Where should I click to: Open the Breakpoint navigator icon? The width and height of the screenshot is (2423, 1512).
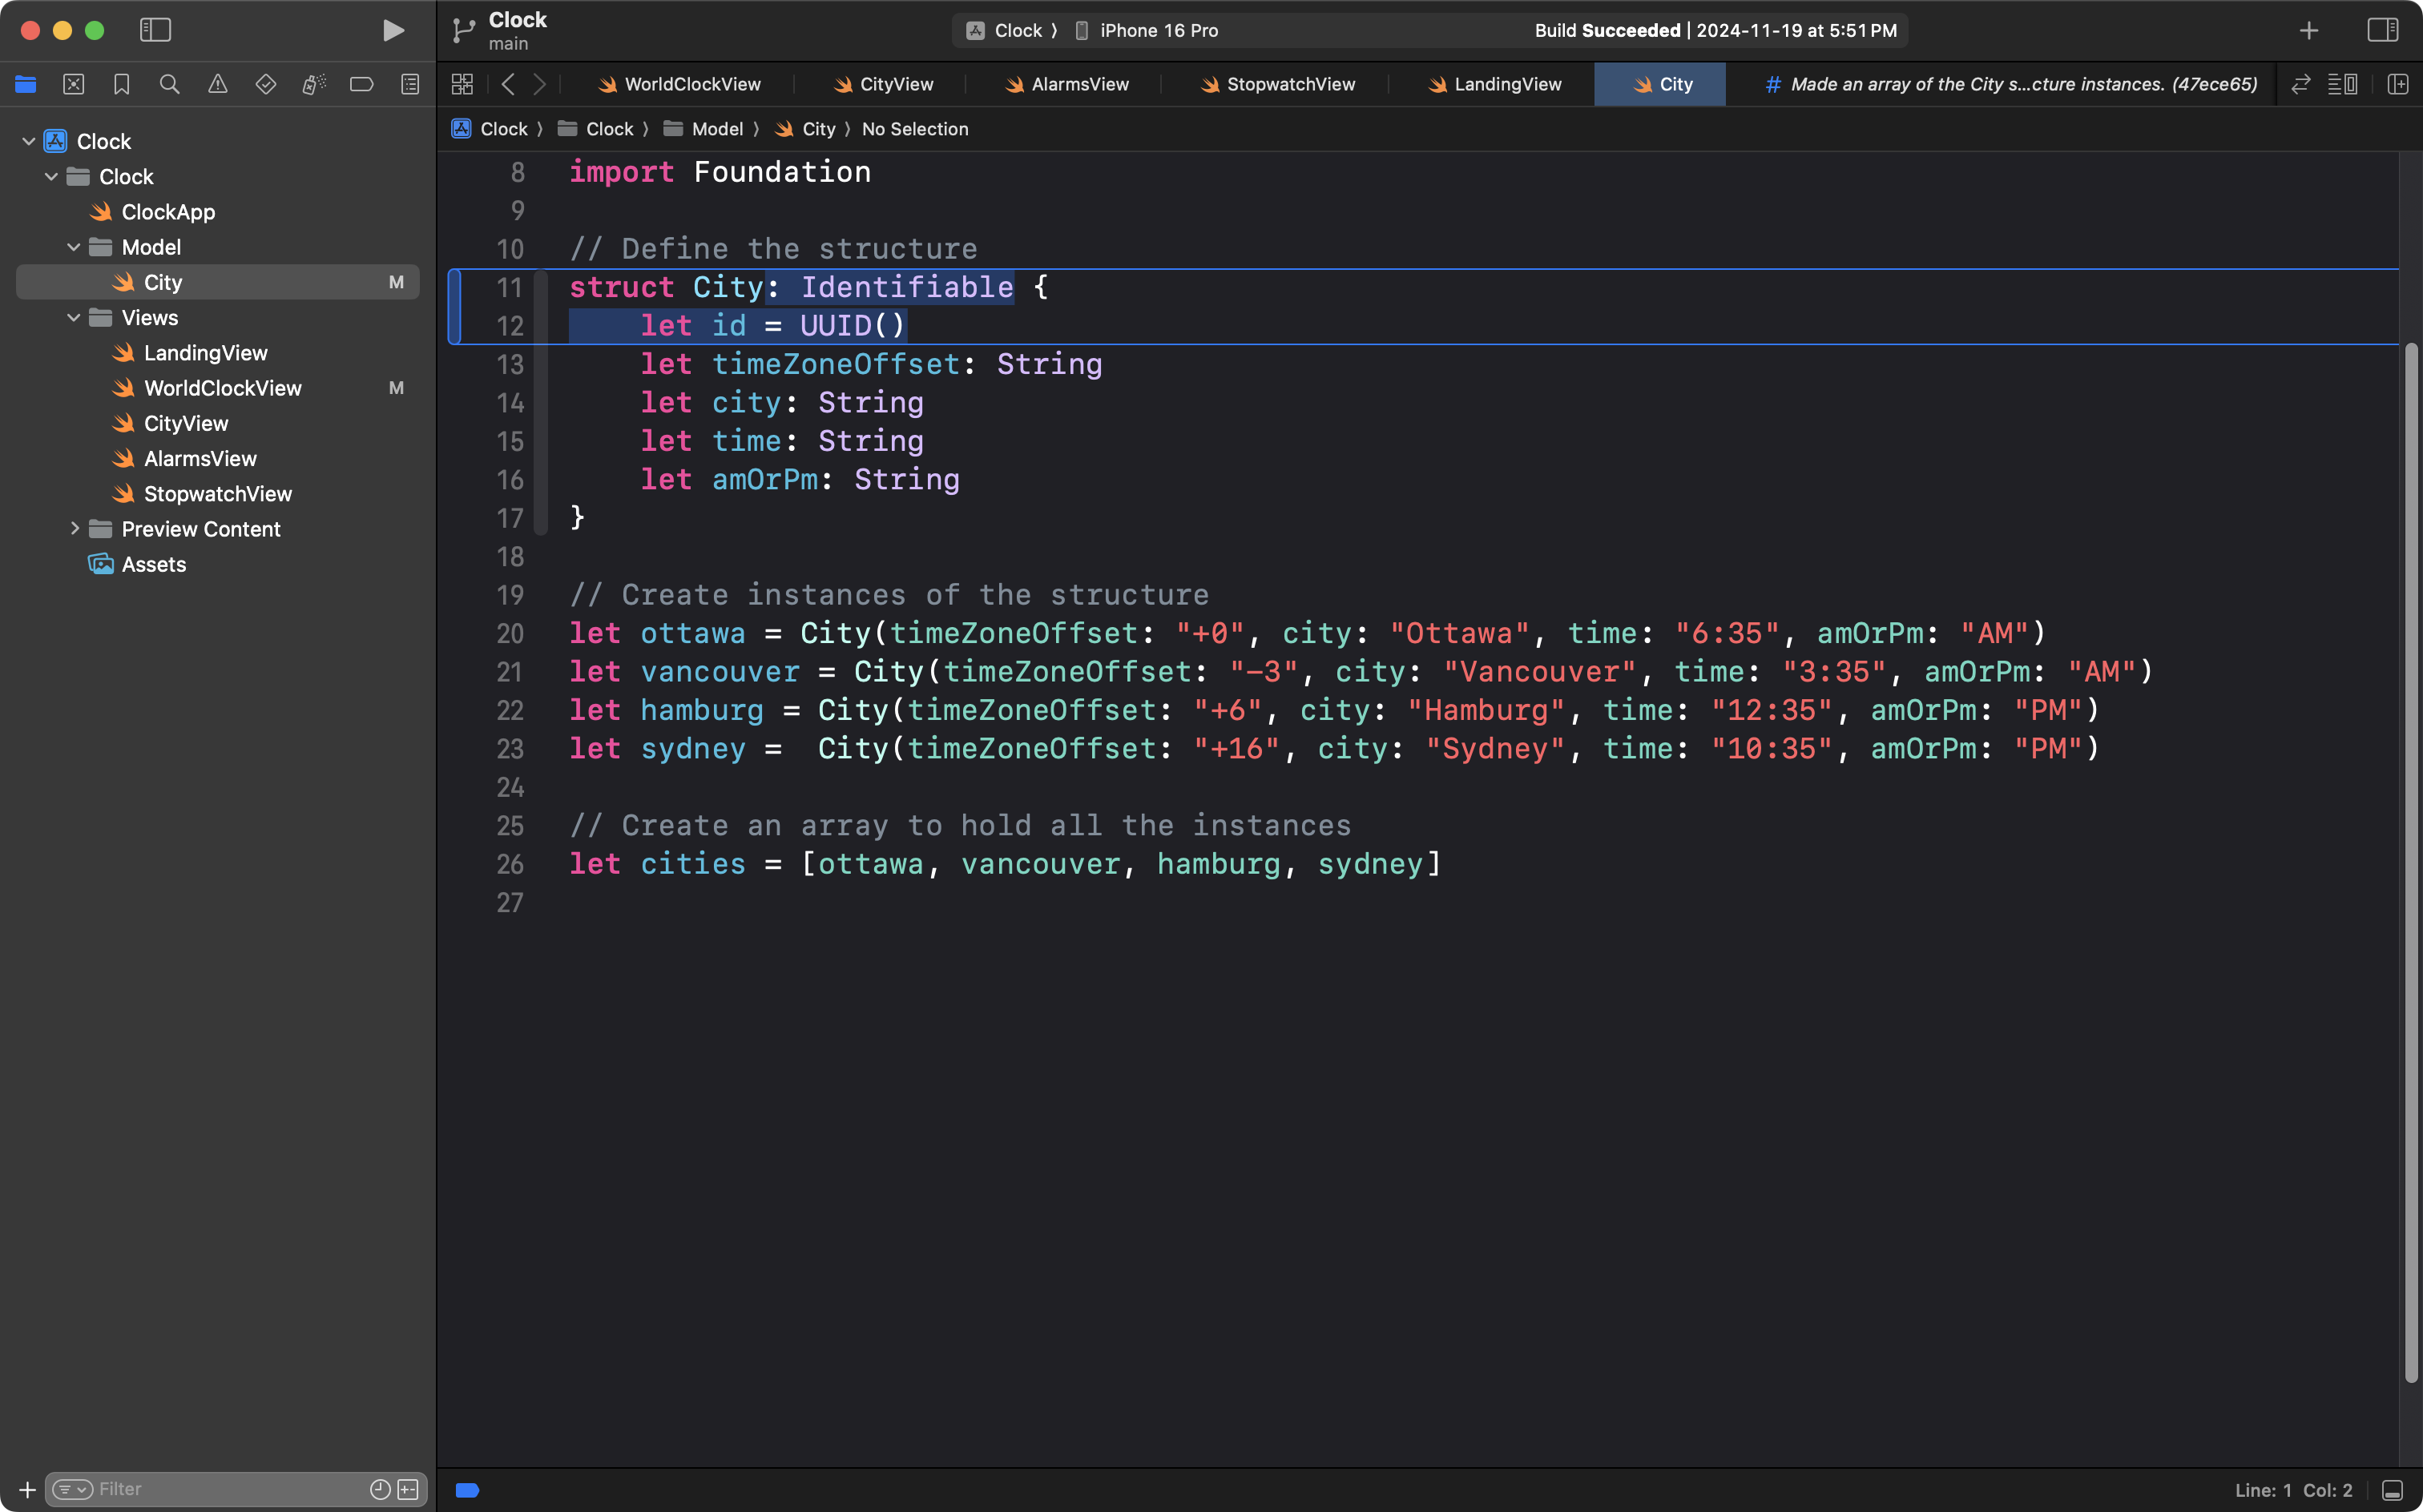click(361, 84)
